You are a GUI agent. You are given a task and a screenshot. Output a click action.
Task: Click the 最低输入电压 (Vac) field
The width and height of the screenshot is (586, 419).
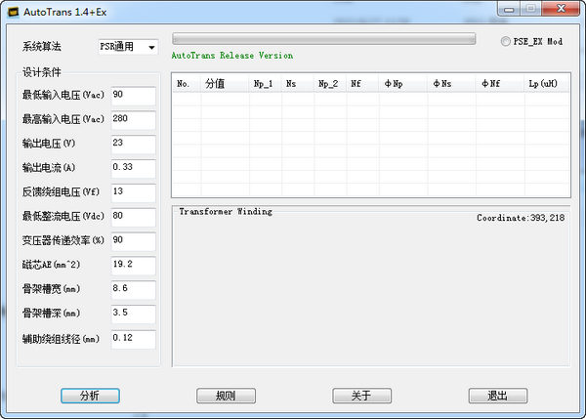click(x=134, y=96)
